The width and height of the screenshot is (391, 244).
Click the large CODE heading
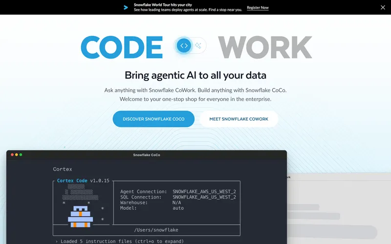[x=122, y=47]
